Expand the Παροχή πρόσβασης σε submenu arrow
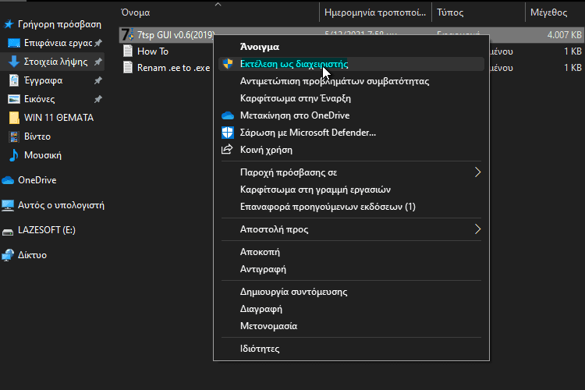The width and height of the screenshot is (585, 390). (x=477, y=172)
